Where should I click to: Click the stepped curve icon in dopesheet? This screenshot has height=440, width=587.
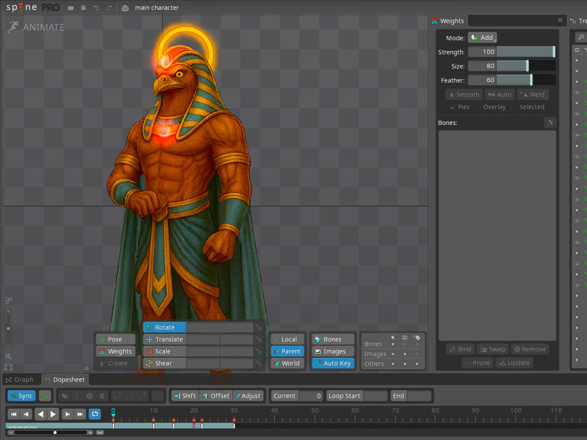pyautogui.click(x=117, y=395)
